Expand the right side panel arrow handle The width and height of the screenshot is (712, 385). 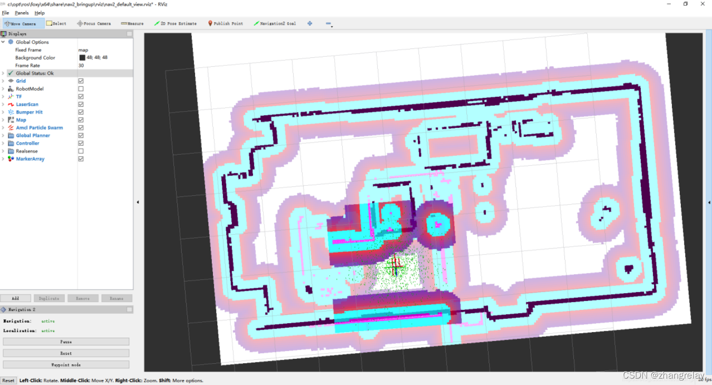tap(709, 202)
